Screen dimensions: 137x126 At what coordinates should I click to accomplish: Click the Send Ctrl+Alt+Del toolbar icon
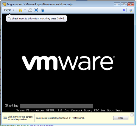point(30,10)
